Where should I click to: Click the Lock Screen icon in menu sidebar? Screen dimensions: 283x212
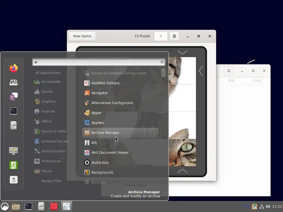pos(14,151)
